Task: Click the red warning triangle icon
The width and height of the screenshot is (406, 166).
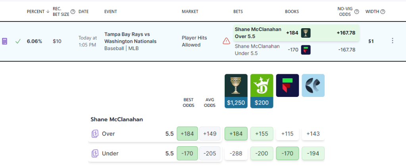Action: pyautogui.click(x=226, y=41)
